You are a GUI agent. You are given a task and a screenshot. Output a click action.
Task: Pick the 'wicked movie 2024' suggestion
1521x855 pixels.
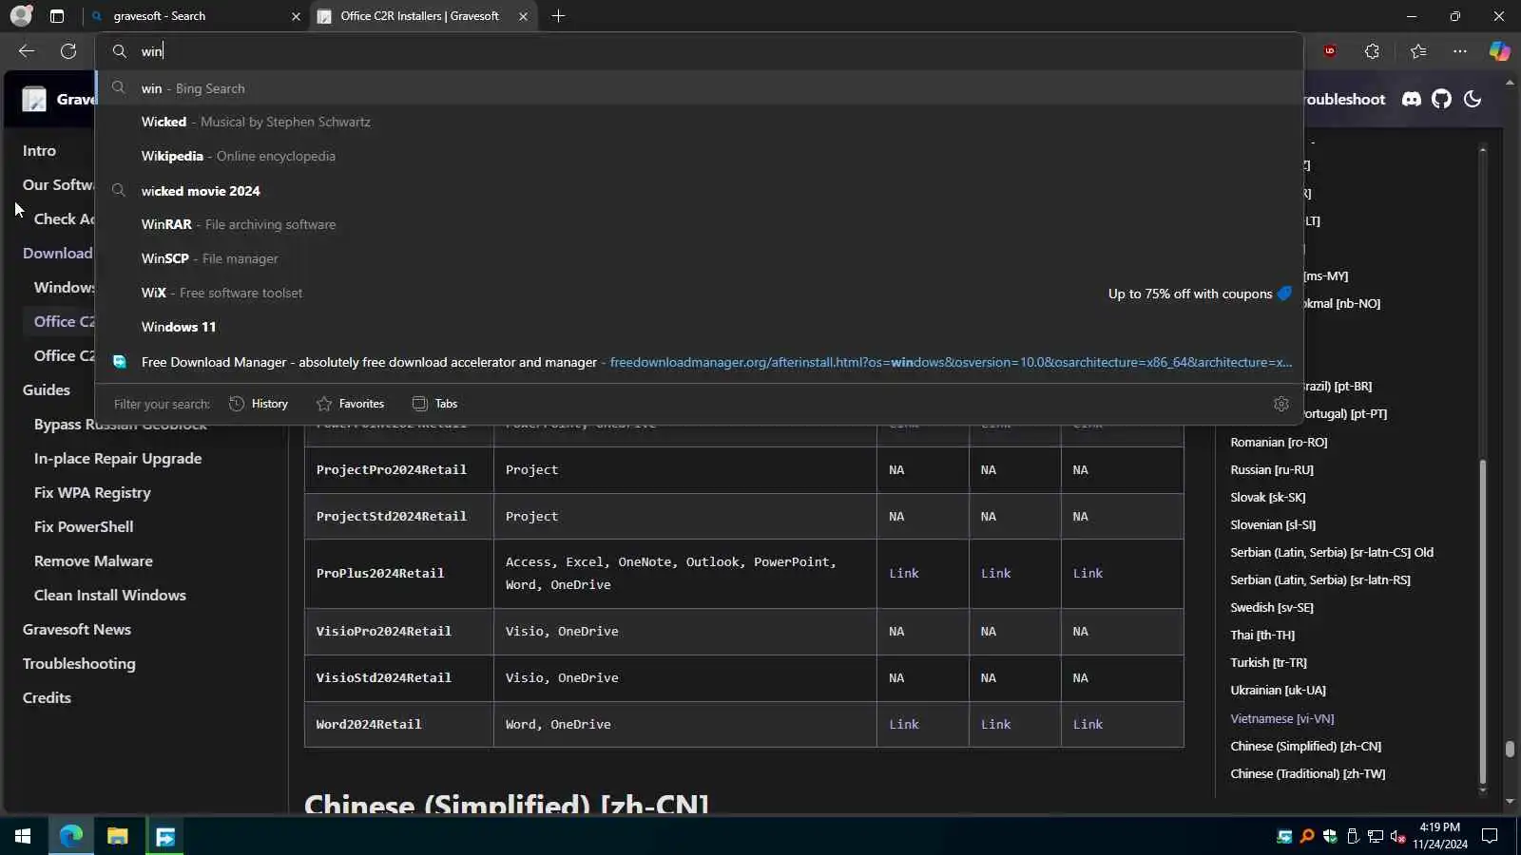tap(700, 191)
